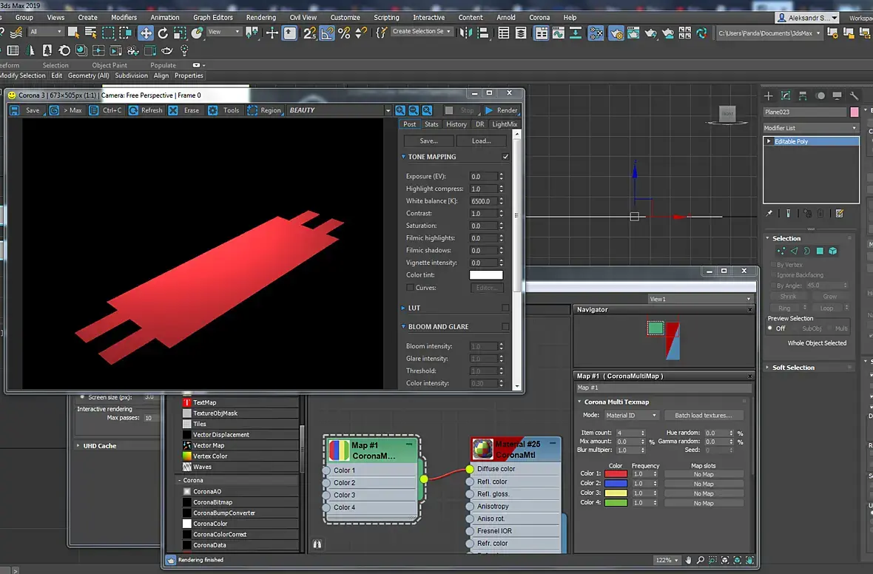Click the Rotate tool icon
Viewport: 873px width, 574px height.
click(163, 33)
